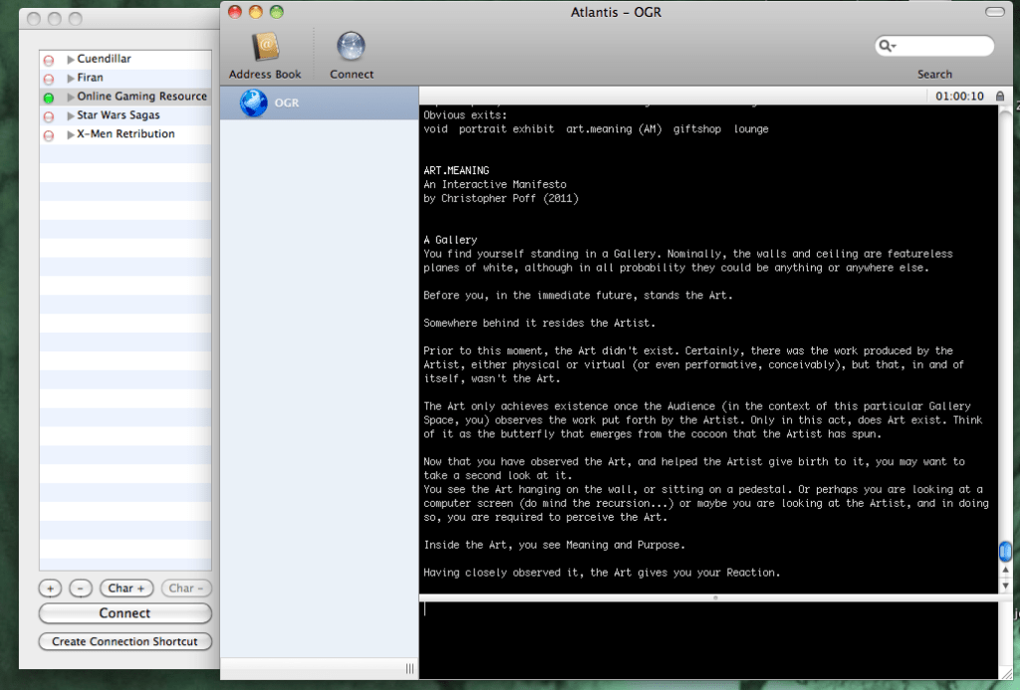This screenshot has height=690, width=1020.
Task: Select X-Men Retribution in the list
Action: coord(126,134)
